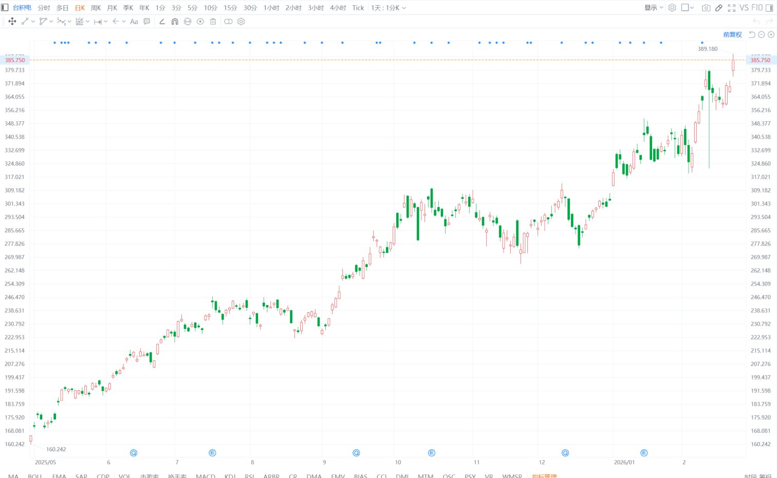
Task: Click the pen drawing icon
Action: 719,8
